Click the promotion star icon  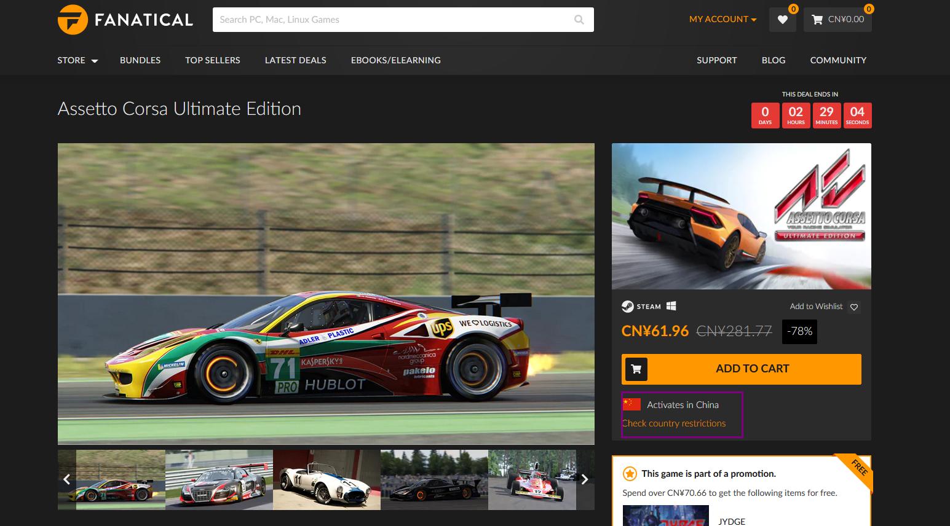tap(630, 474)
